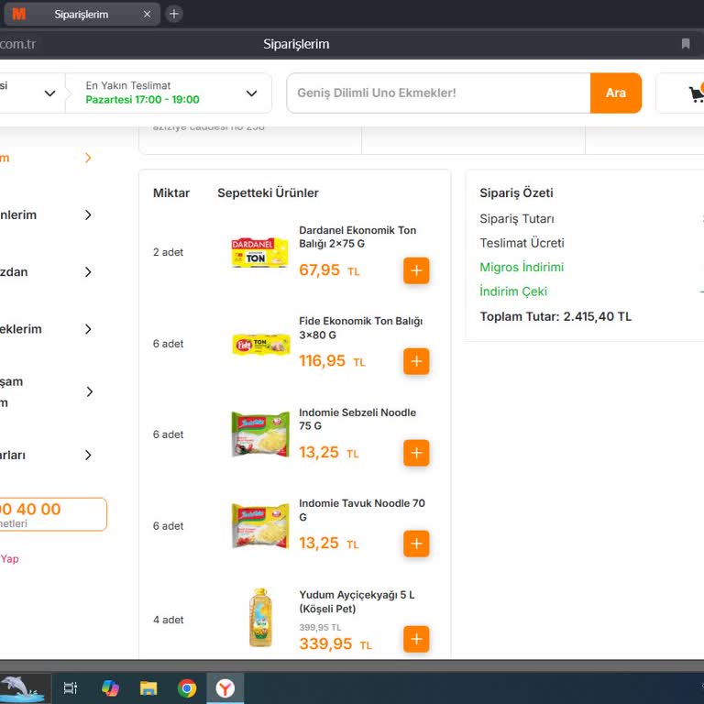This screenshot has height=704, width=704.
Task: Close the Siparişlerim tab
Action: pyautogui.click(x=147, y=15)
